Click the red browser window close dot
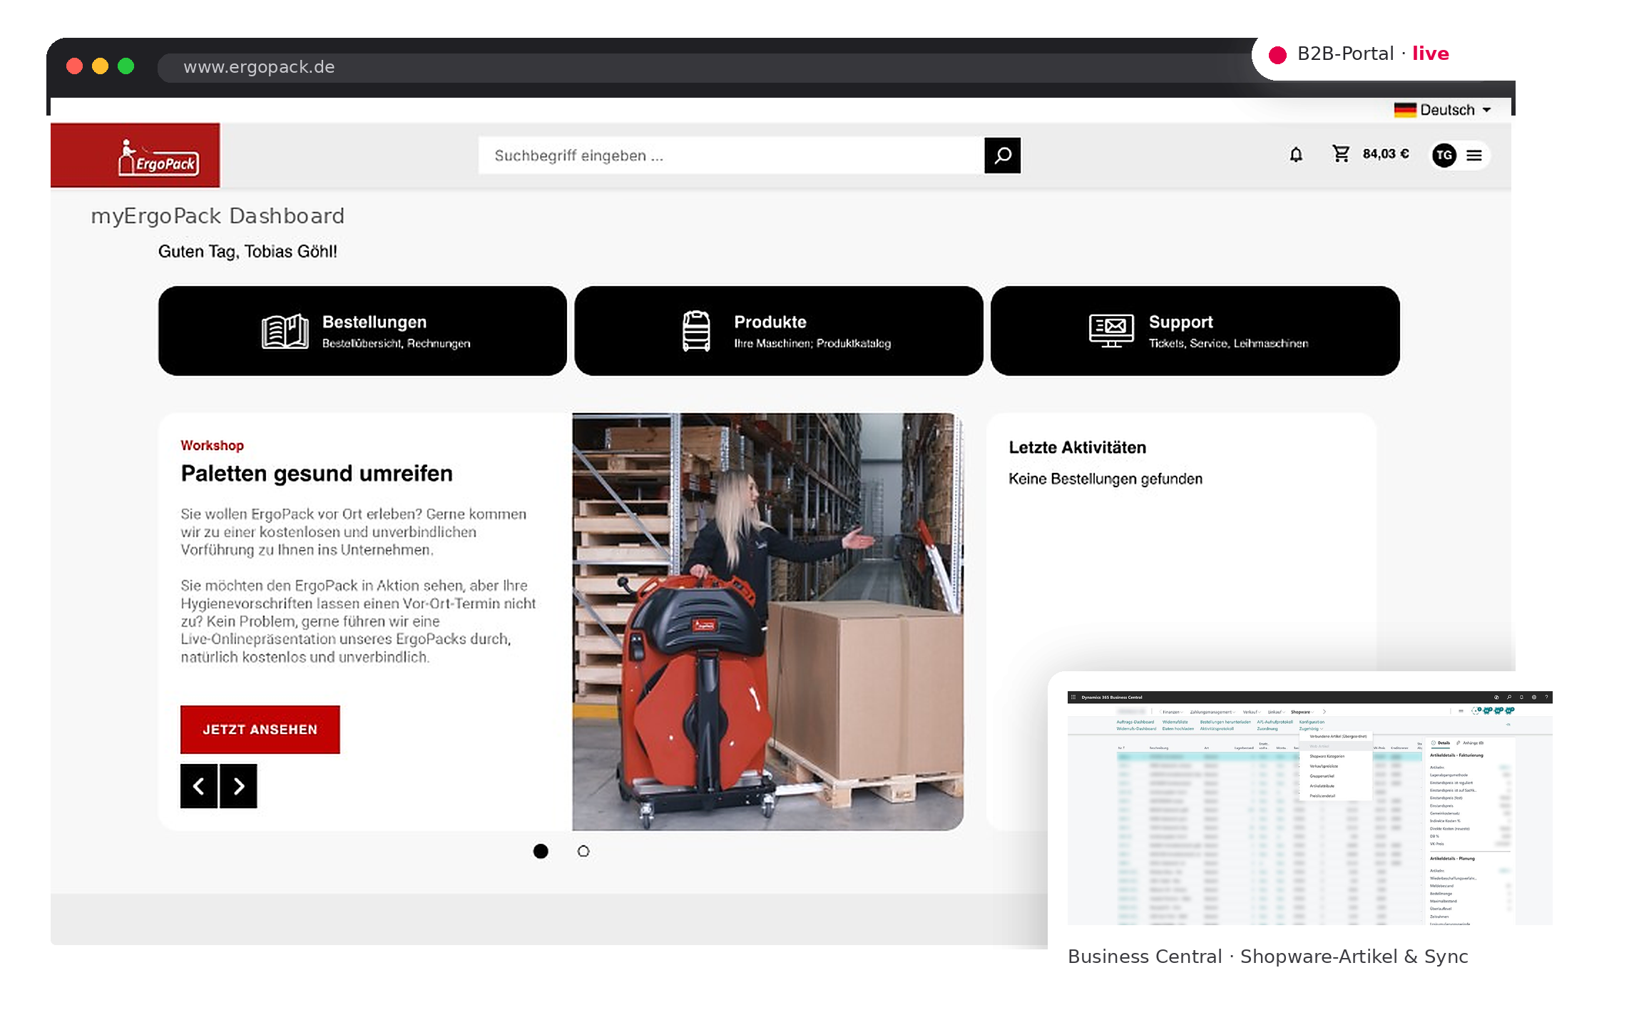Screen dimensions: 1634x1035 (x=74, y=66)
